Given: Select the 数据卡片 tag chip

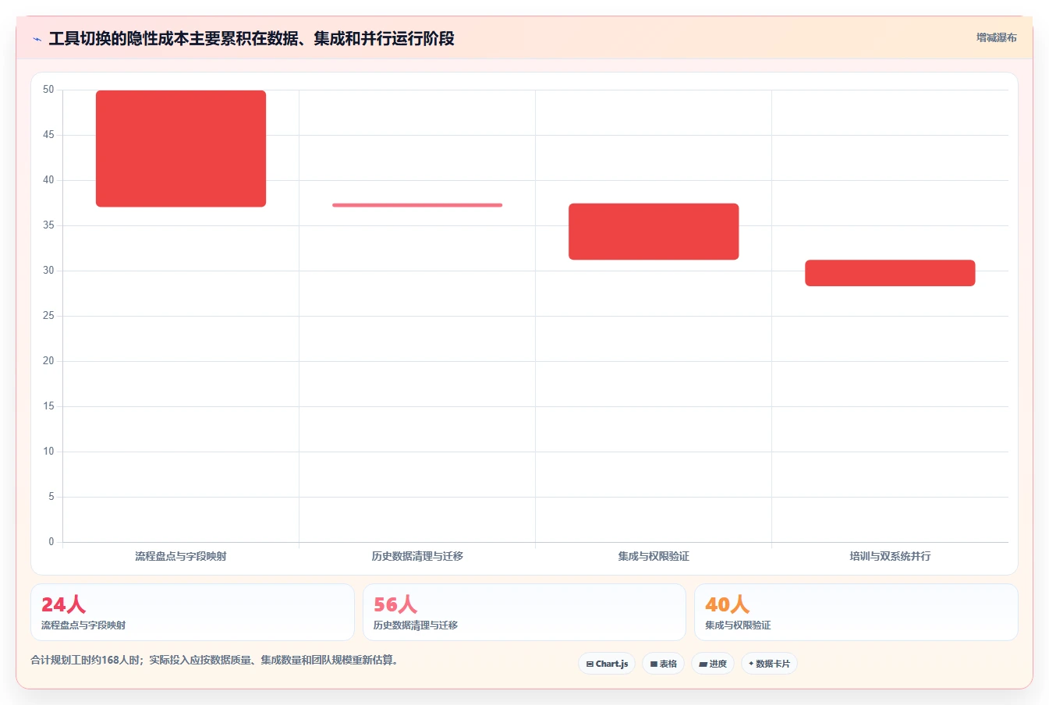Looking at the screenshot, I should pyautogui.click(x=769, y=664).
